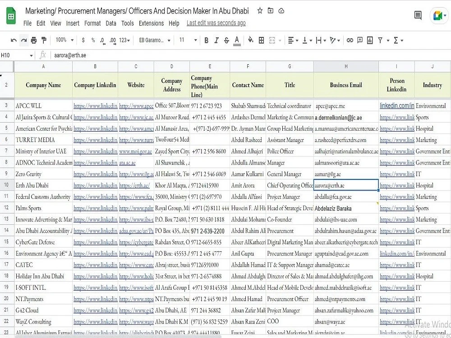
Task: Click the Redo arrow icon
Action: coord(24,40)
